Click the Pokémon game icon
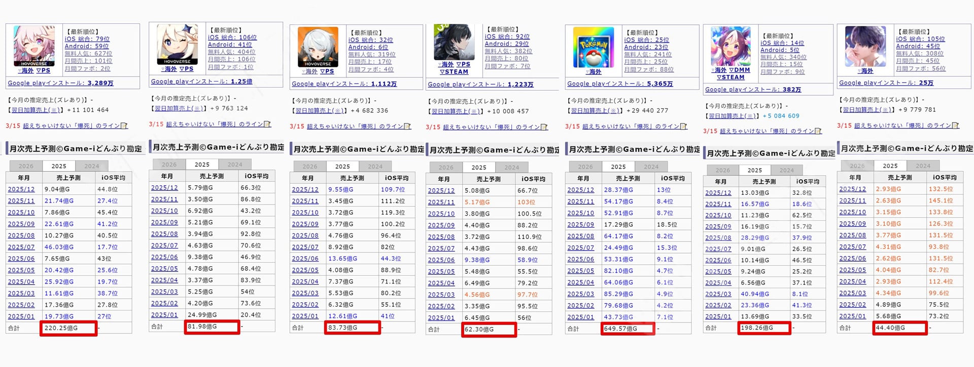Image resolution: width=974 pixels, height=367 pixels. [593, 47]
